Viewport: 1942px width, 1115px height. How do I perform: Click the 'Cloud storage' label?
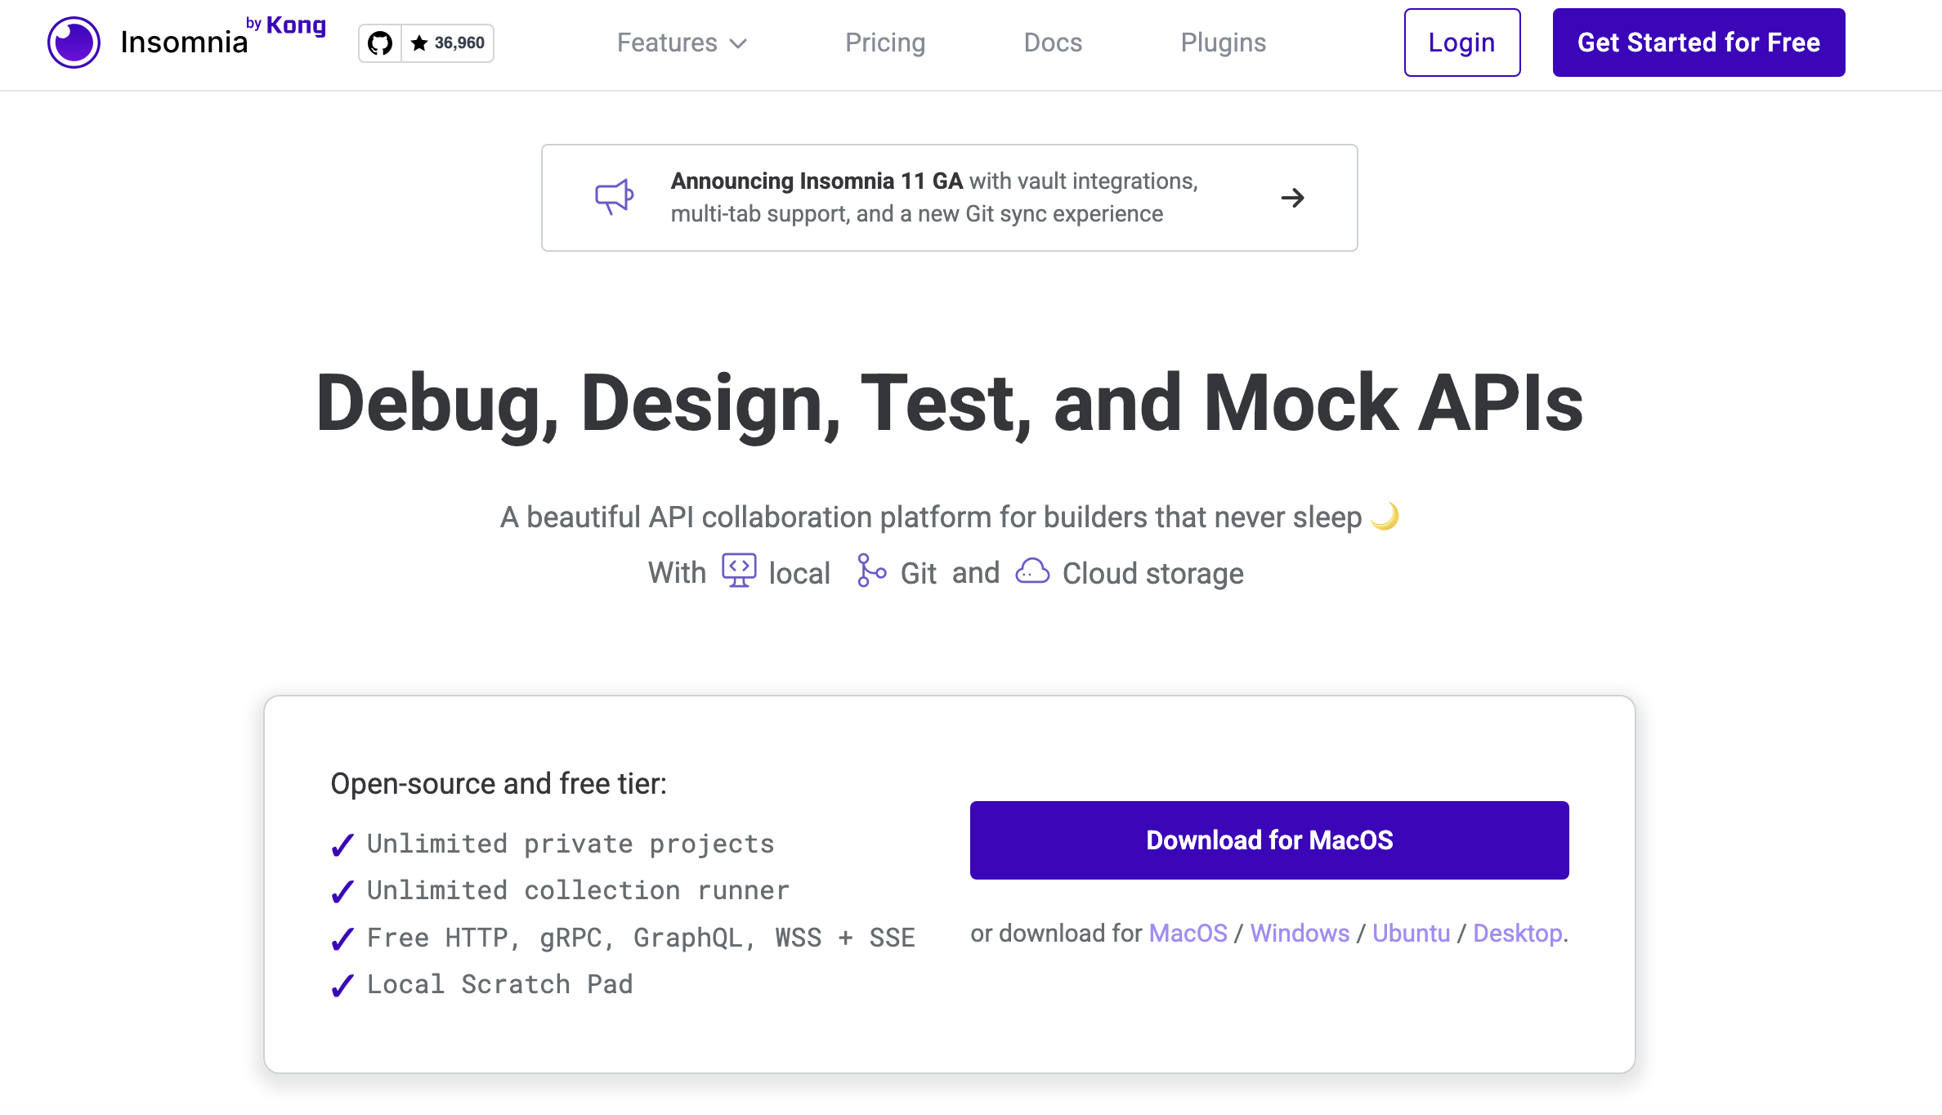click(x=1153, y=573)
